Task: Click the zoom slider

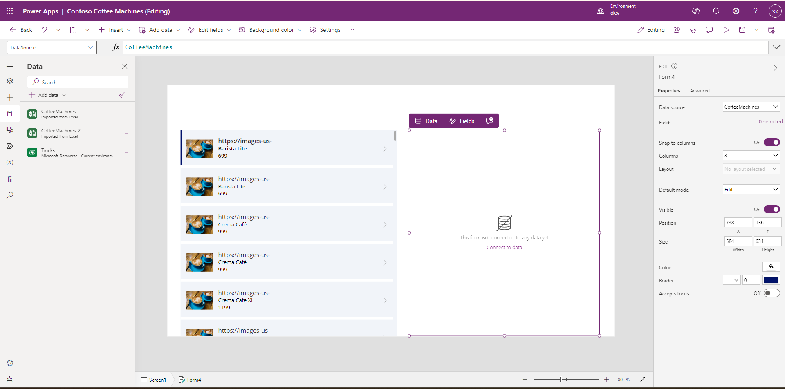Action: (566, 380)
